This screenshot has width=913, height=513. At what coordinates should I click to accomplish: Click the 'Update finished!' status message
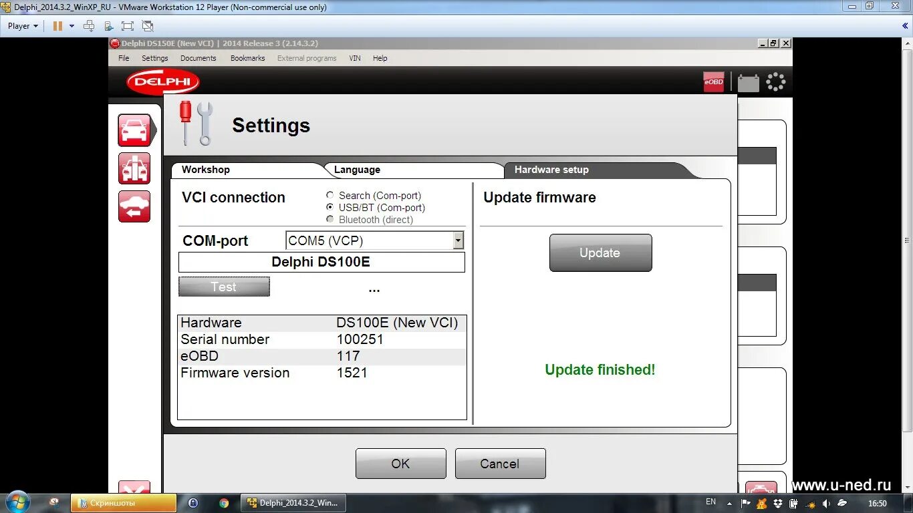[x=600, y=369]
